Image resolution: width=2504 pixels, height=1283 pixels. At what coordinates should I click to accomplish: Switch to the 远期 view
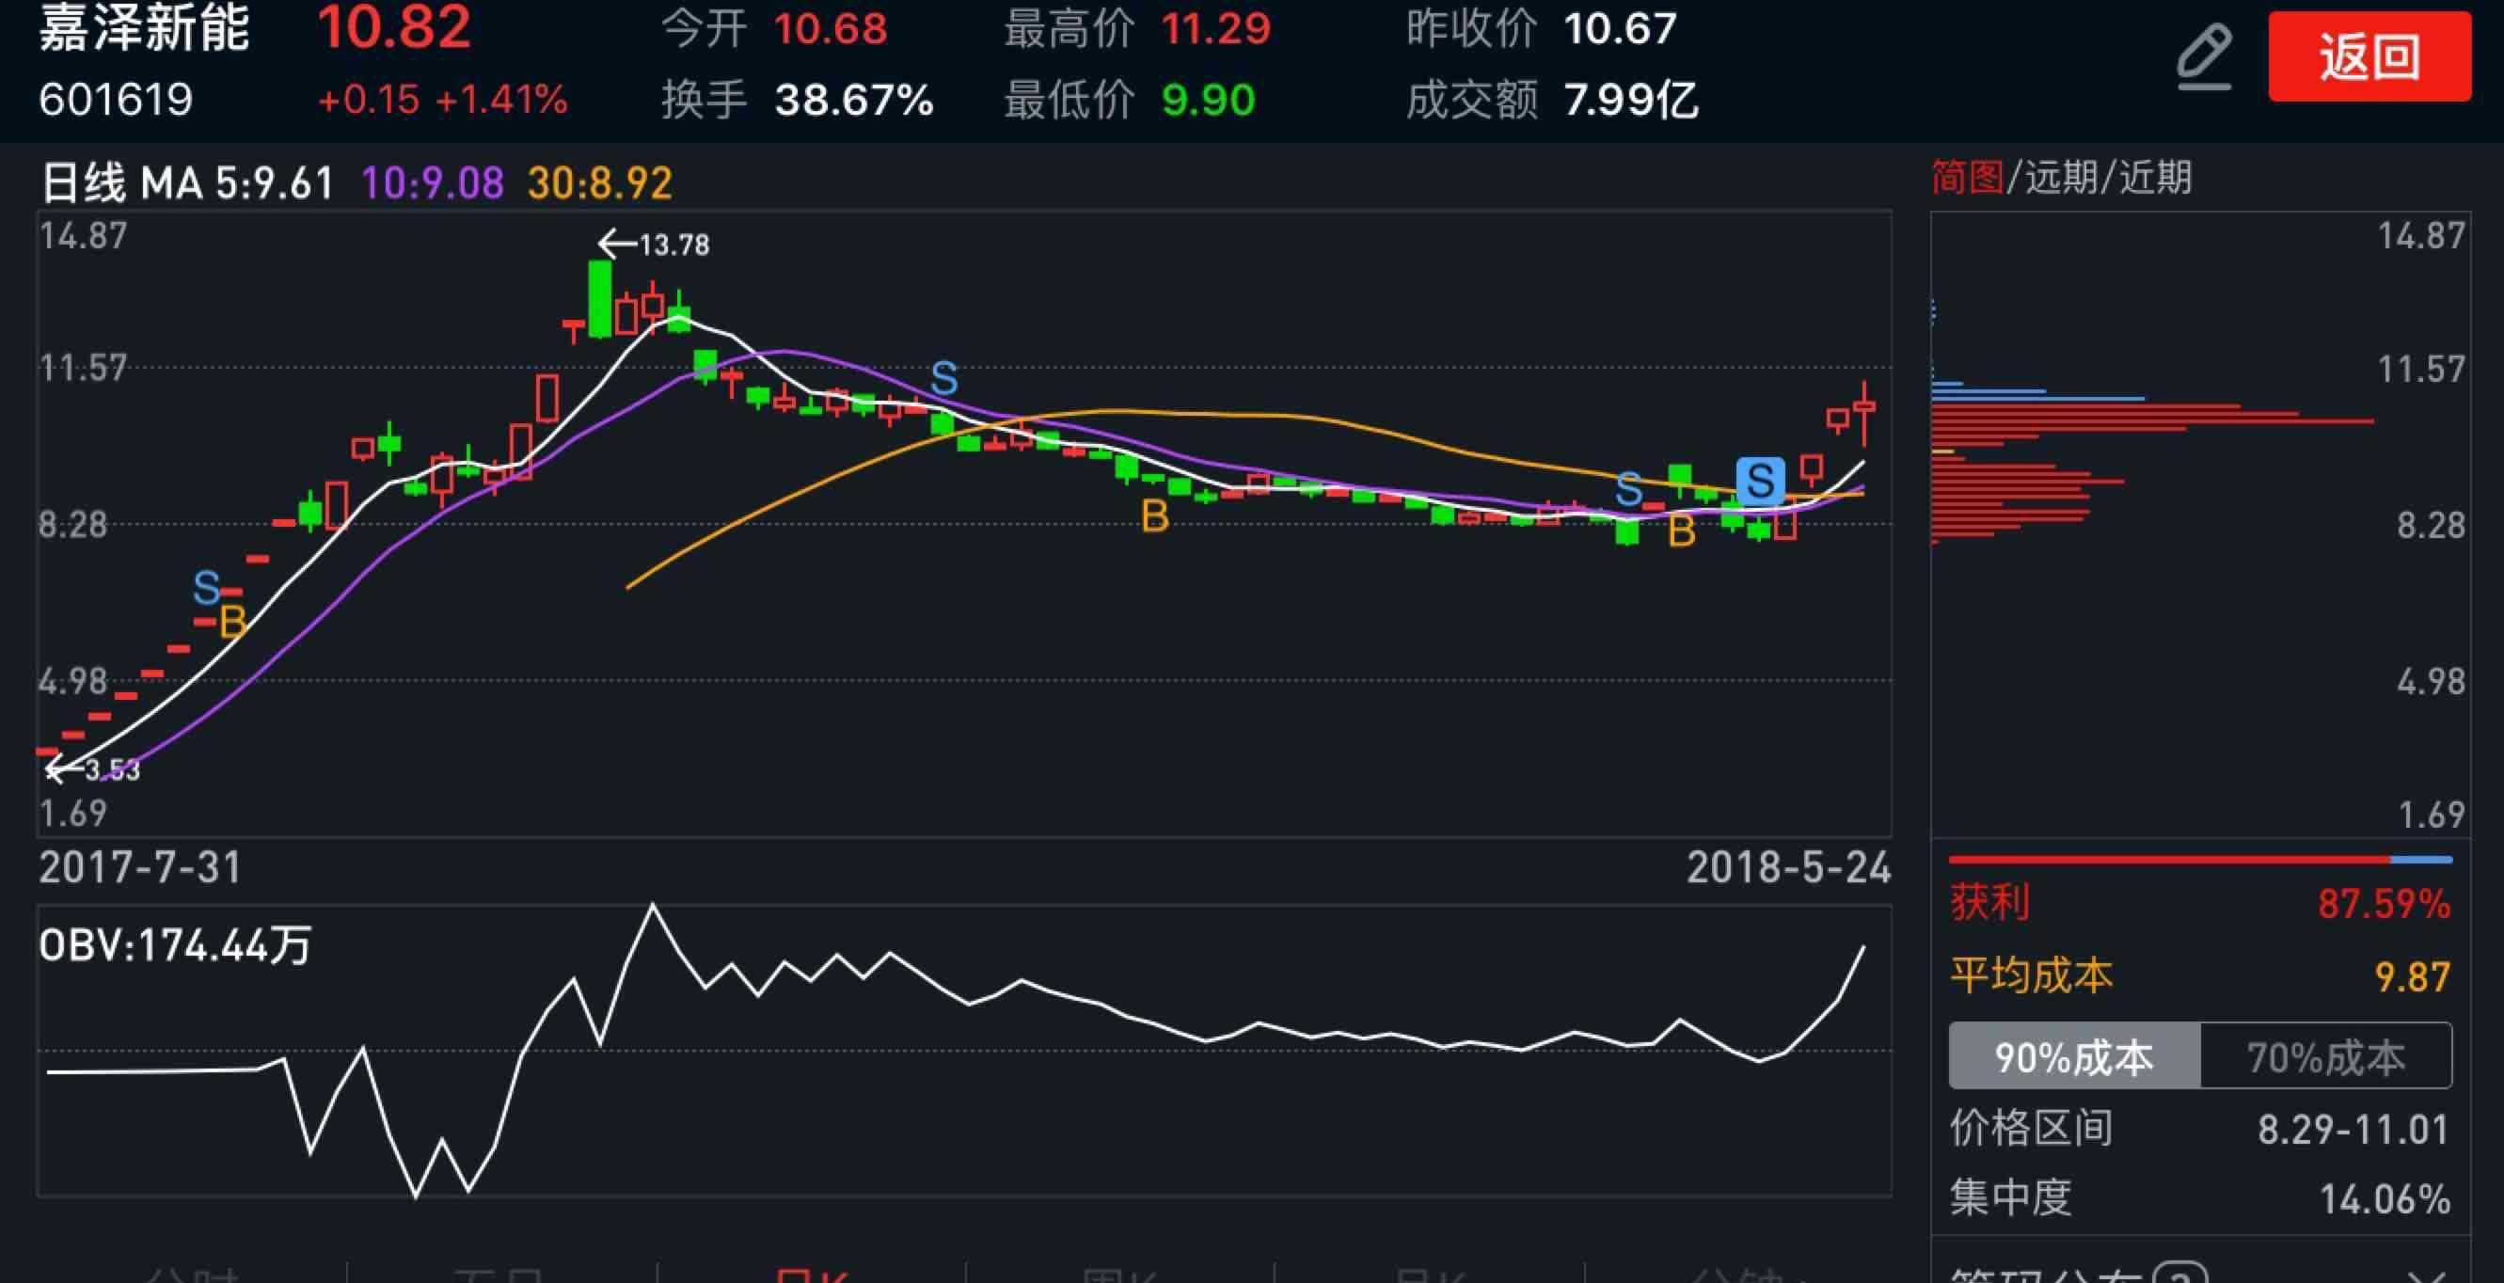2061,178
